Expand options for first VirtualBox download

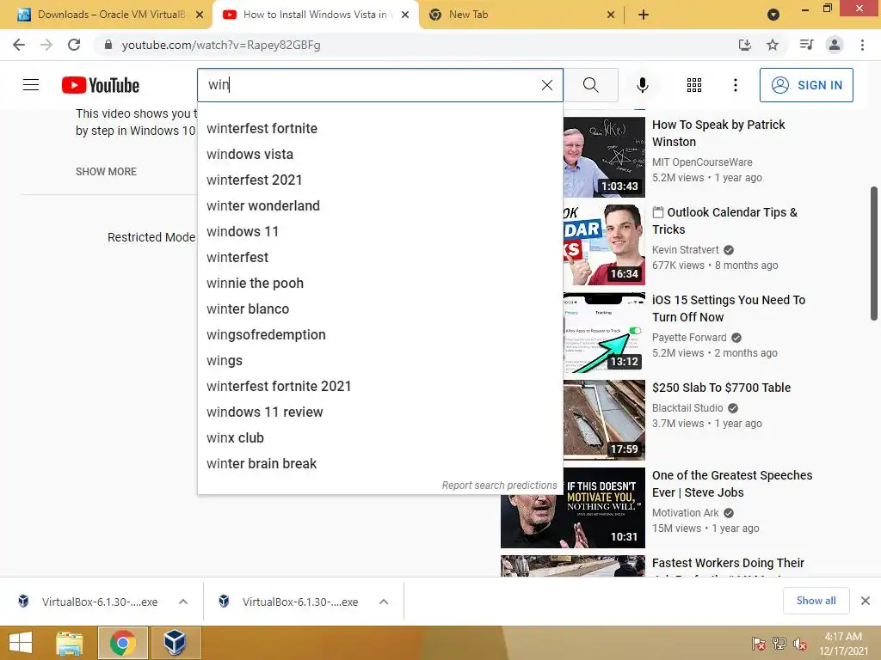183,602
